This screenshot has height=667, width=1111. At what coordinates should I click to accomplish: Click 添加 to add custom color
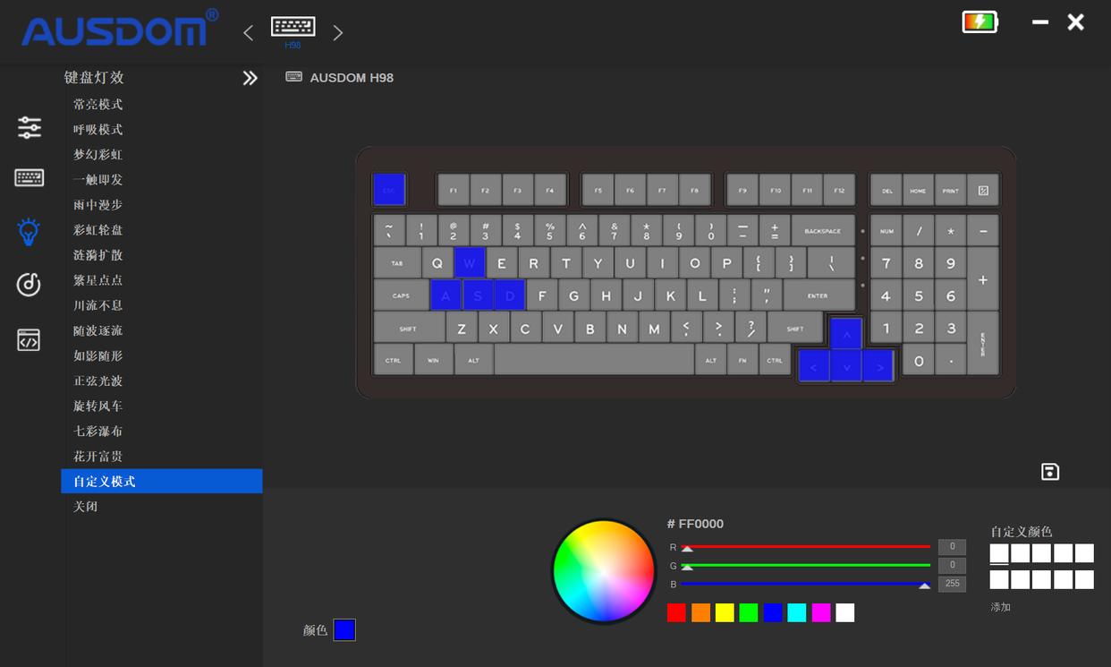[x=1000, y=607]
